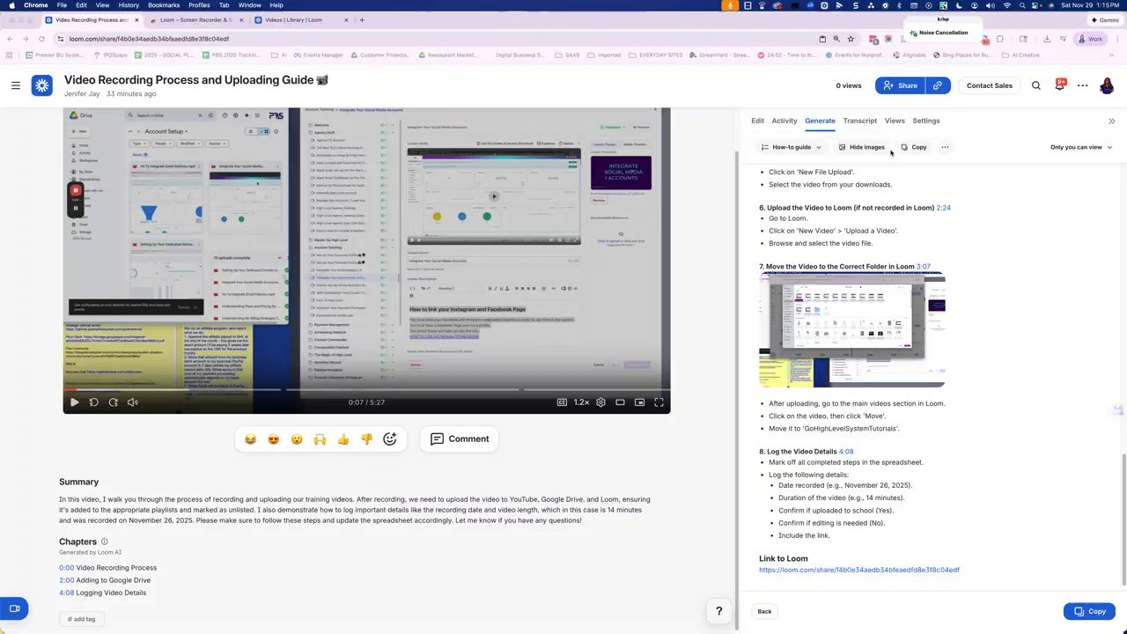Click Contact Sales button
This screenshot has width=1127, height=634.
[x=989, y=85]
